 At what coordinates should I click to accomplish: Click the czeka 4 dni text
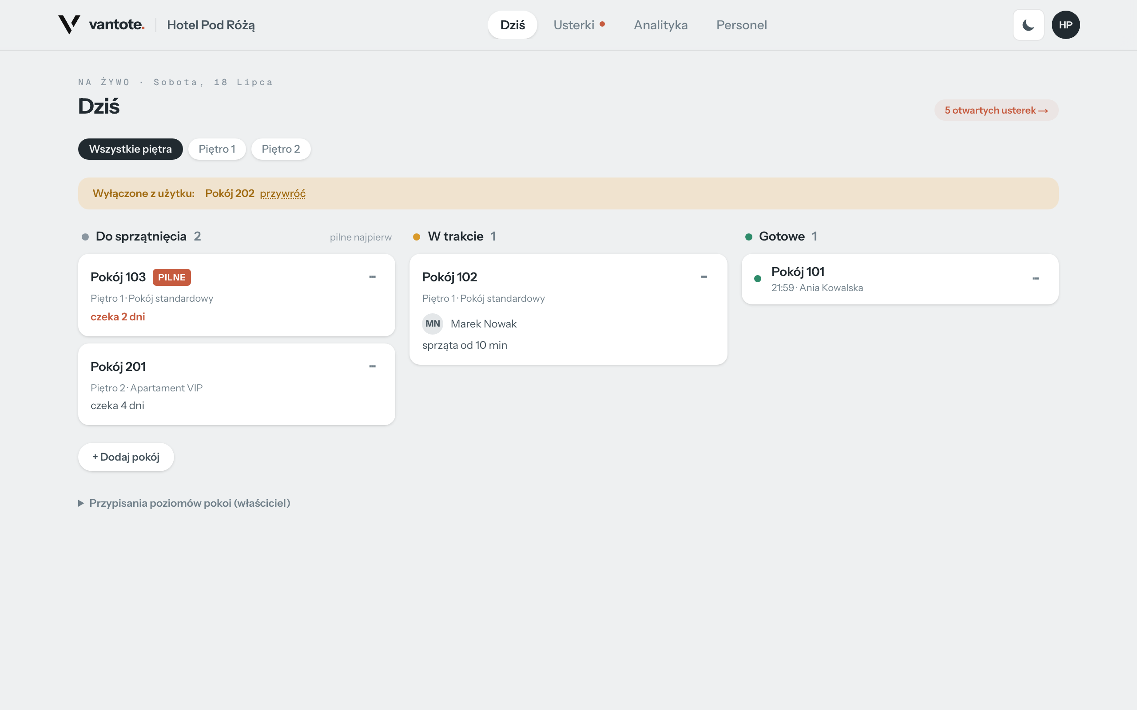117,406
